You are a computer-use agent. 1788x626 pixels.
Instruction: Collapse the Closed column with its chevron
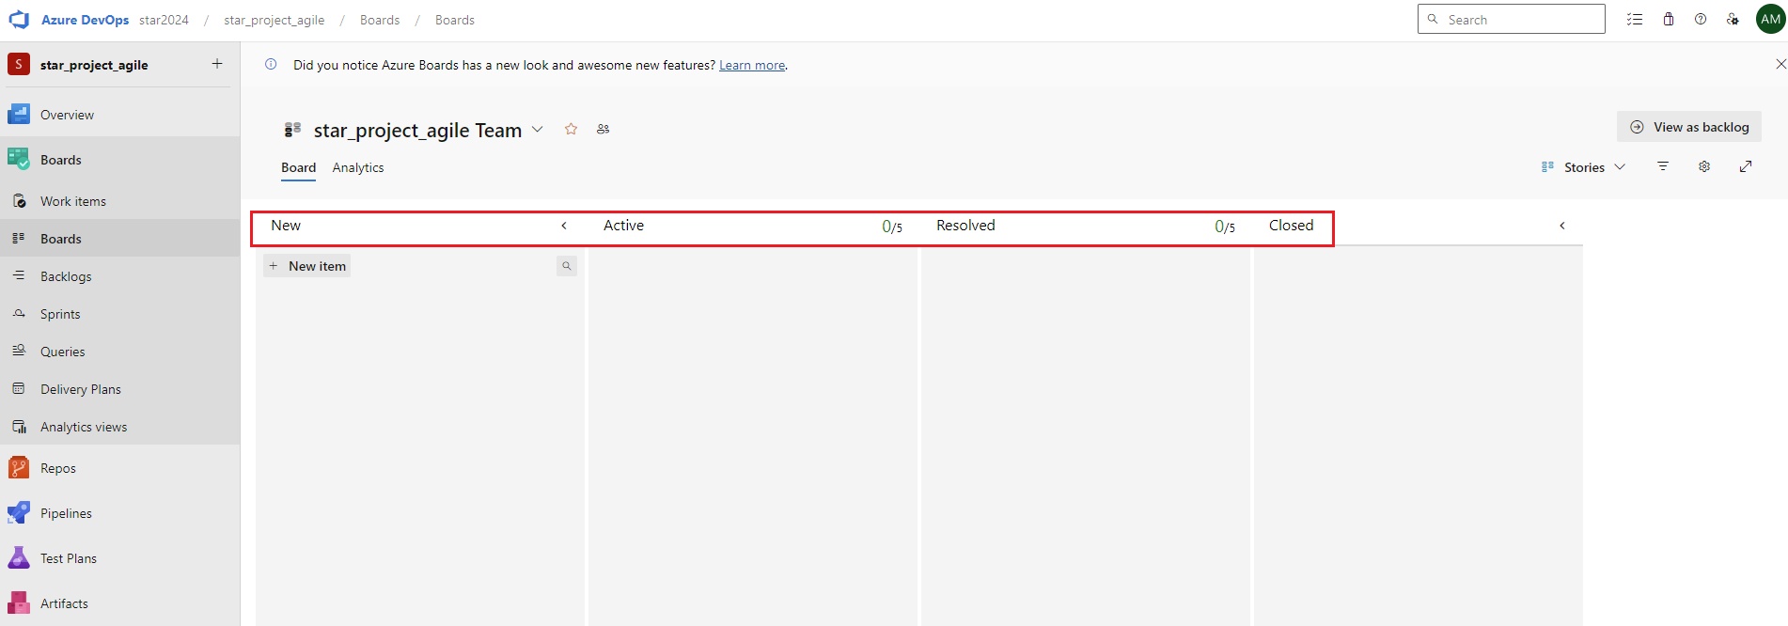(1562, 226)
